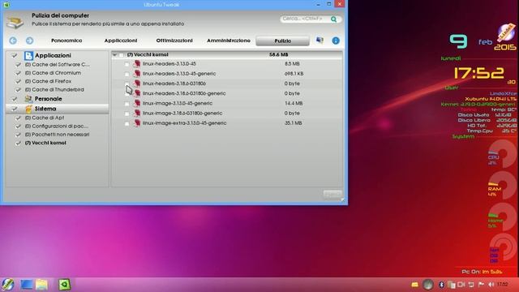The width and height of the screenshot is (519, 292).
Task: Toggle the Vecchi kernel group header checkbox
Action: (122, 54)
